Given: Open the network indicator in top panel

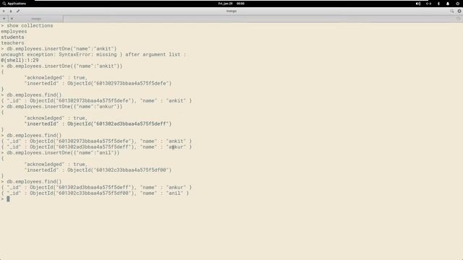Looking at the screenshot, I should point(428,4).
